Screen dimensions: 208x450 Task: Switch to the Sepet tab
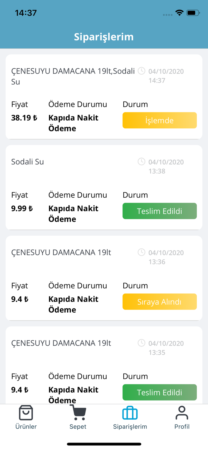(x=78, y=418)
